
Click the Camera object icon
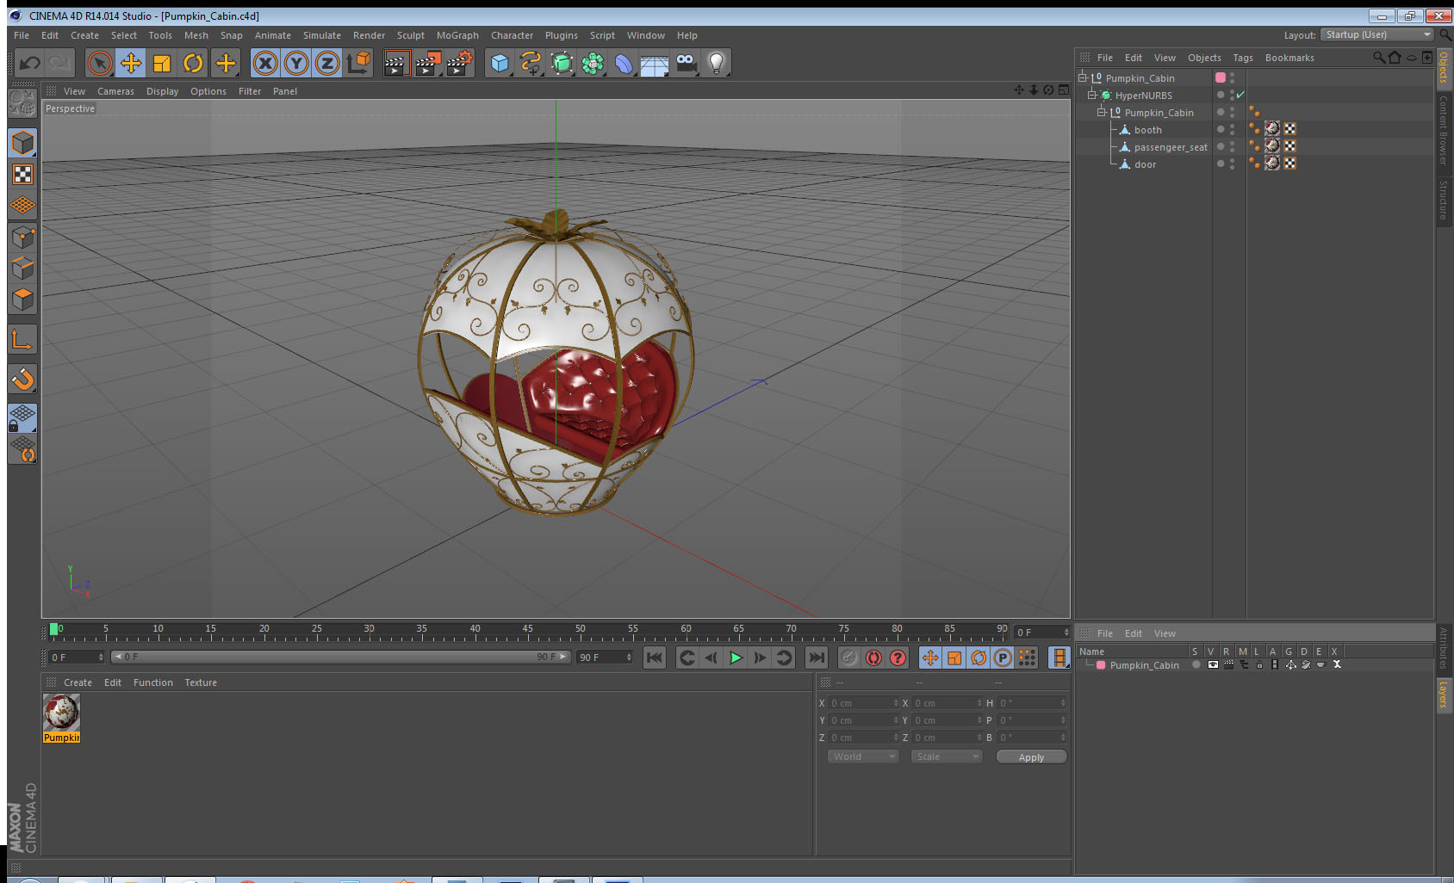point(686,63)
